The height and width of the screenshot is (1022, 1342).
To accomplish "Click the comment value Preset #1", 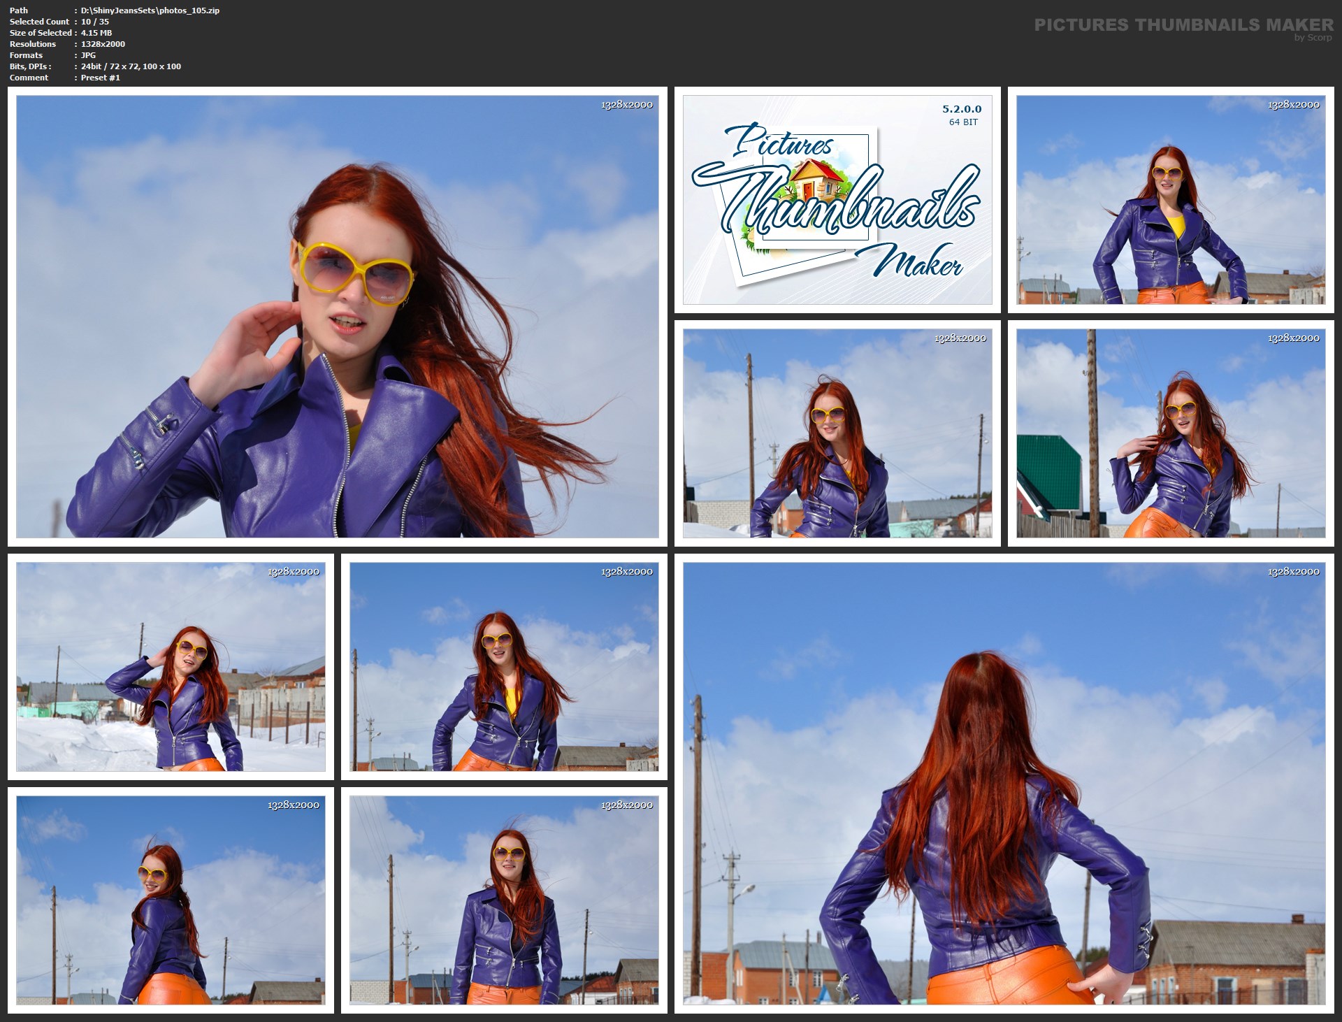I will tap(101, 78).
